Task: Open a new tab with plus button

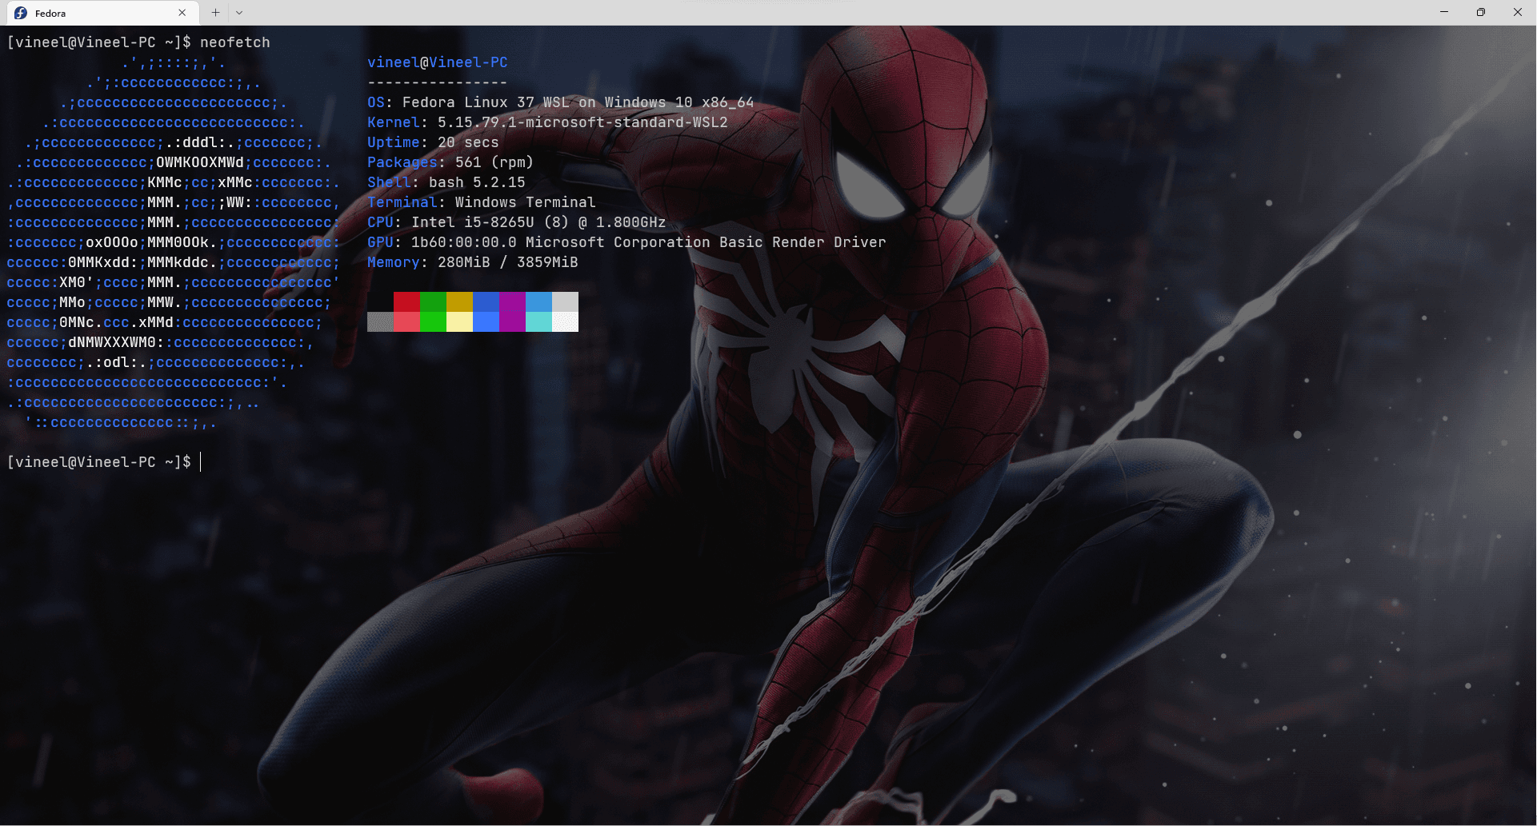Action: 215,13
